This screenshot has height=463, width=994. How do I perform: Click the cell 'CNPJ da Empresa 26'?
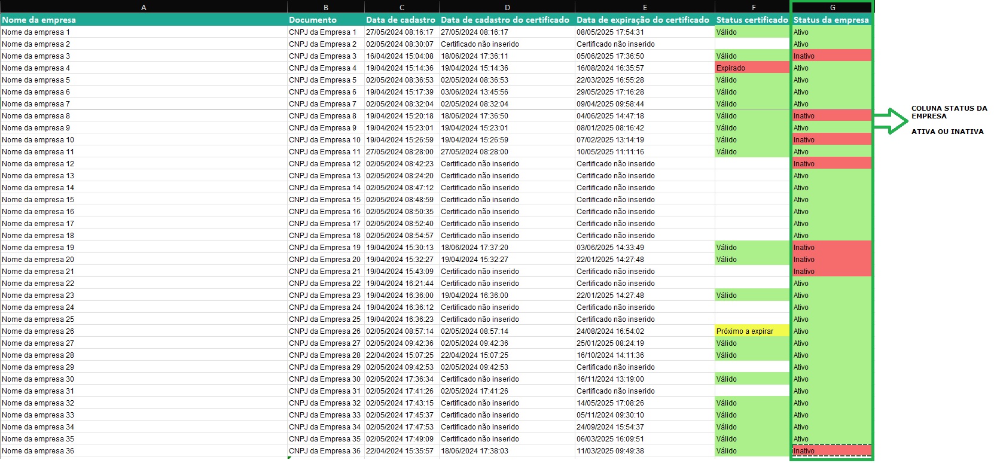(x=325, y=331)
